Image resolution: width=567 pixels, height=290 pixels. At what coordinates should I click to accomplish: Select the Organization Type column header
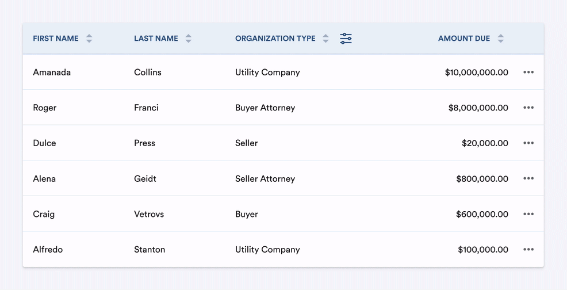point(275,39)
